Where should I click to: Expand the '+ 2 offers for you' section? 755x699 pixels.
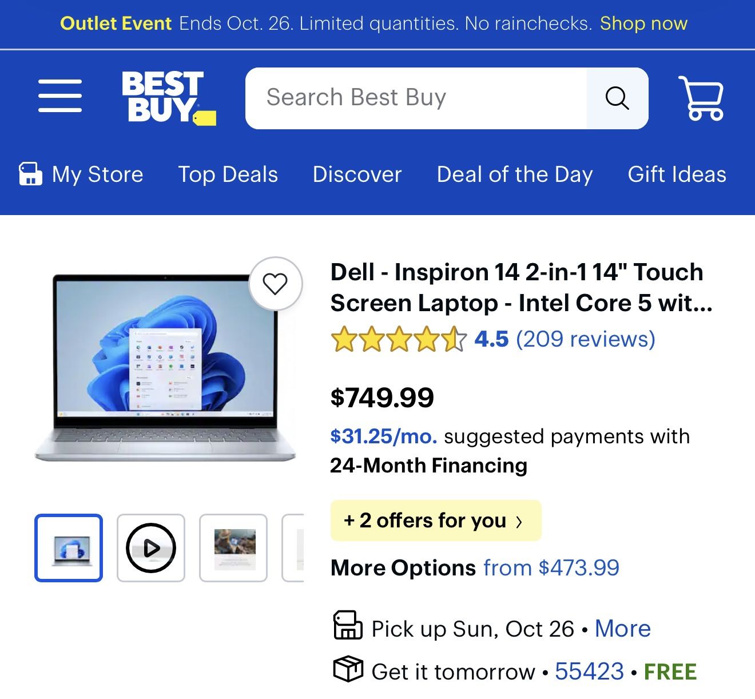pos(435,521)
